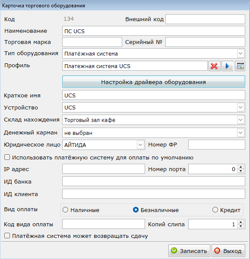This screenshot has height=259, width=250.
Task: Click the blue arrow icon next to Профиль
Action: [x=228, y=66]
